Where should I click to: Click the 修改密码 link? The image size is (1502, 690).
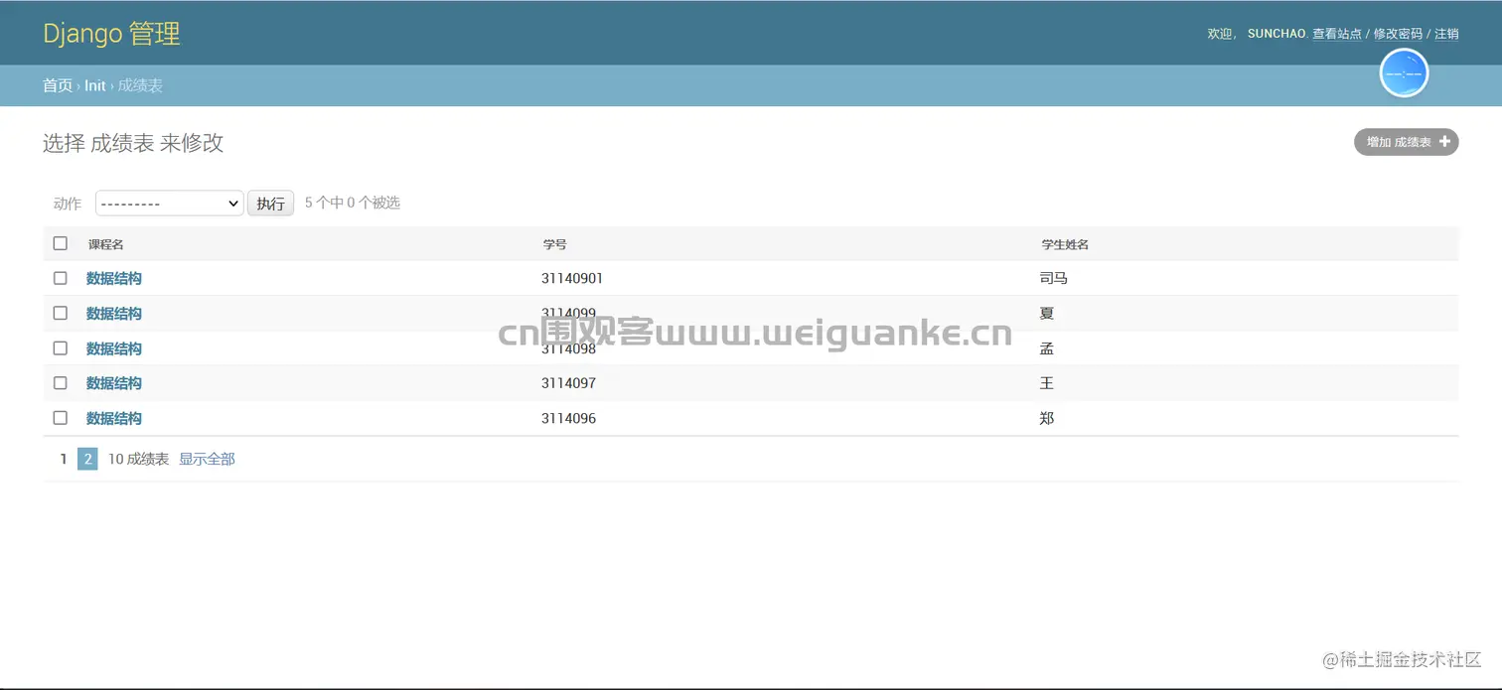pos(1398,34)
